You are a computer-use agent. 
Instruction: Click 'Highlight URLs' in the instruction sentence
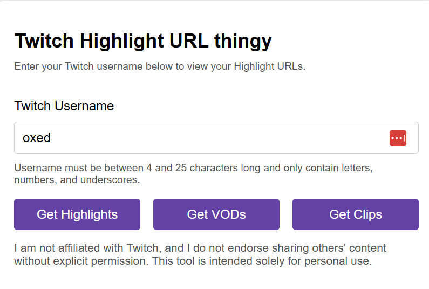(x=273, y=67)
